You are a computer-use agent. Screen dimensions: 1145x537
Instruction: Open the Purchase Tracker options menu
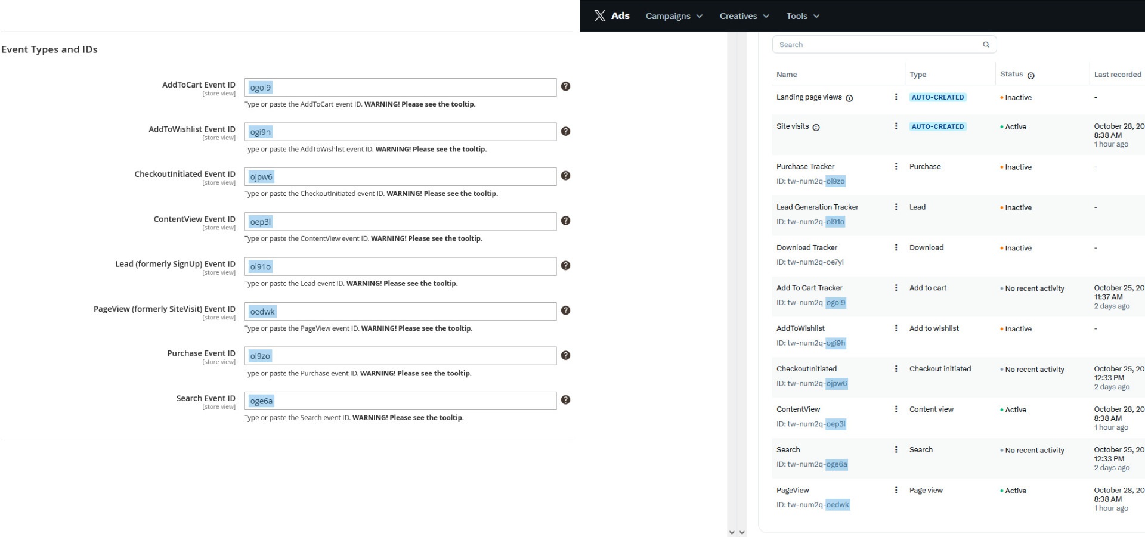[x=896, y=167]
